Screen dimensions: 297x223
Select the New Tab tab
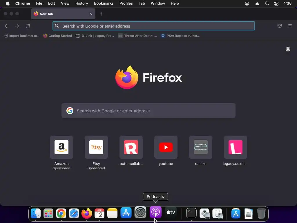point(63,14)
